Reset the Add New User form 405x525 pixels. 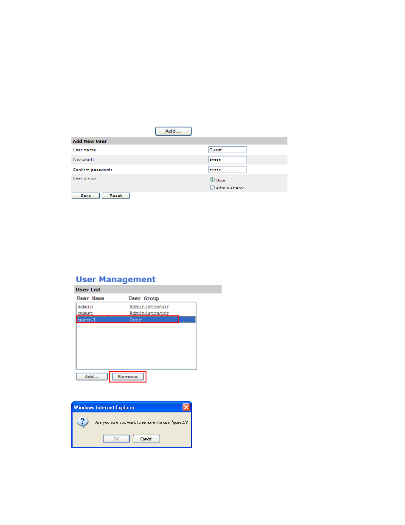click(x=116, y=196)
